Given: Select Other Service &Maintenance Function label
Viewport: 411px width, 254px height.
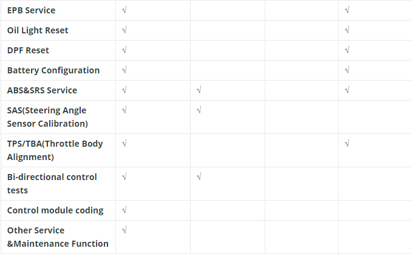Looking at the screenshot, I should (58, 237).
